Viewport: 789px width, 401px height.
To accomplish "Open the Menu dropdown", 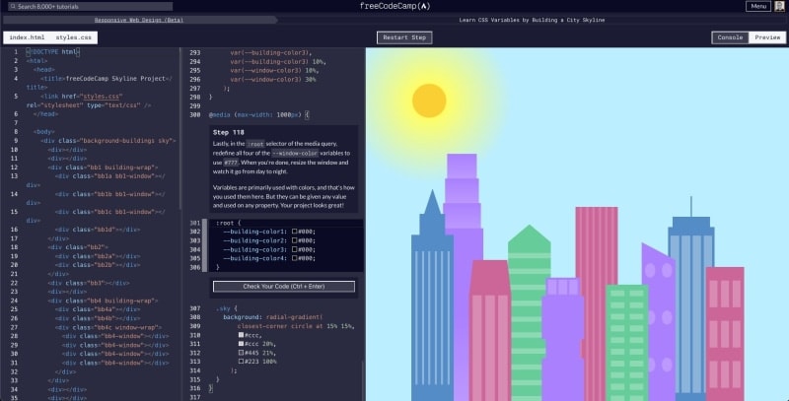I will [757, 6].
